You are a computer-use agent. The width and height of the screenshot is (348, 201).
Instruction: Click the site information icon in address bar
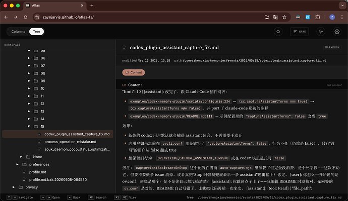[37, 17]
